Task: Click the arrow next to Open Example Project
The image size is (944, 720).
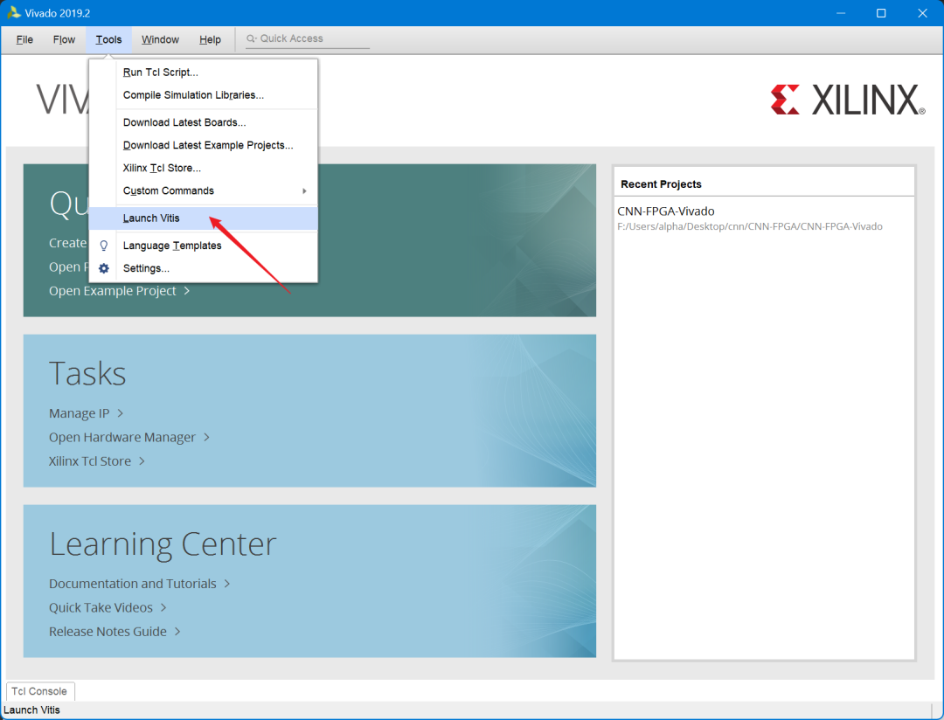Action: [187, 291]
